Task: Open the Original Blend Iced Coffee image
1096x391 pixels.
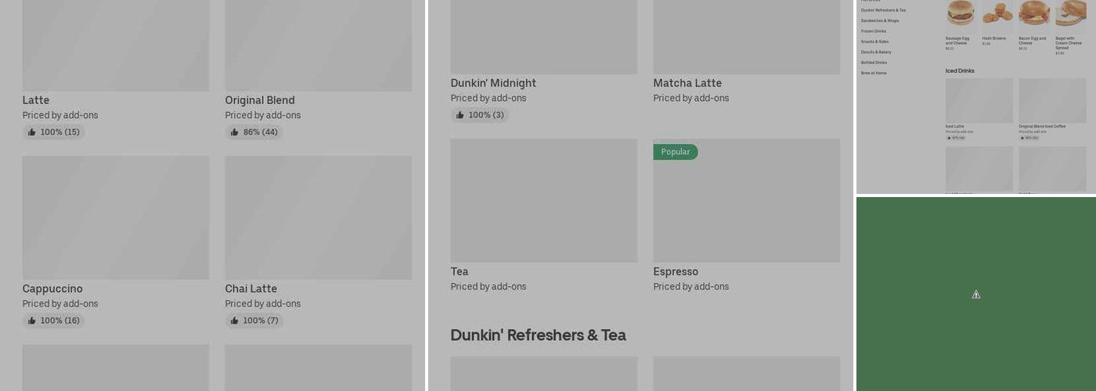Action: [x=1052, y=100]
